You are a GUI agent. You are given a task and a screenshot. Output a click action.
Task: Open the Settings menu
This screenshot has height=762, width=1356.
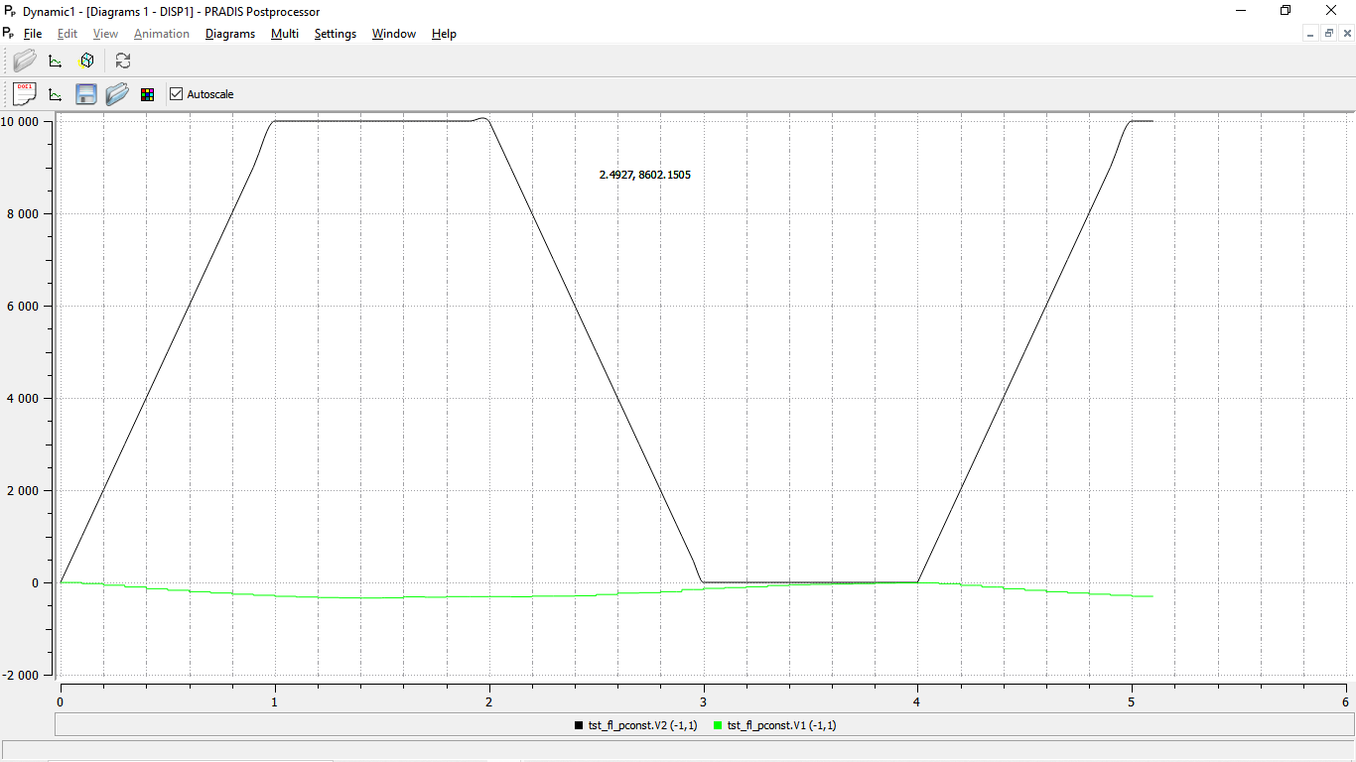pos(335,34)
